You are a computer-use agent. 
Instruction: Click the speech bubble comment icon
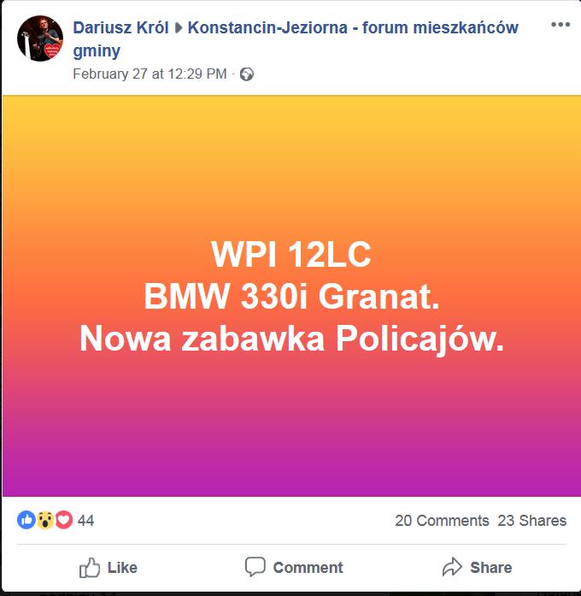tap(255, 567)
